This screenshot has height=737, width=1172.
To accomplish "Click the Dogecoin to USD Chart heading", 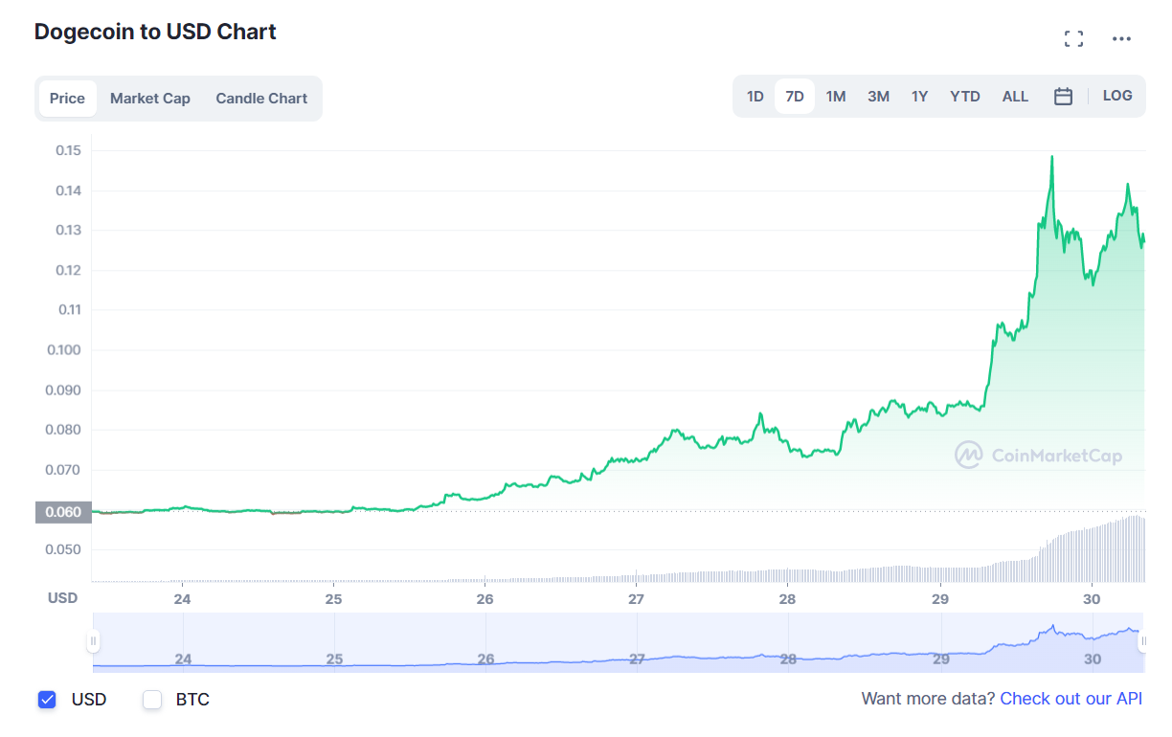I will point(155,32).
